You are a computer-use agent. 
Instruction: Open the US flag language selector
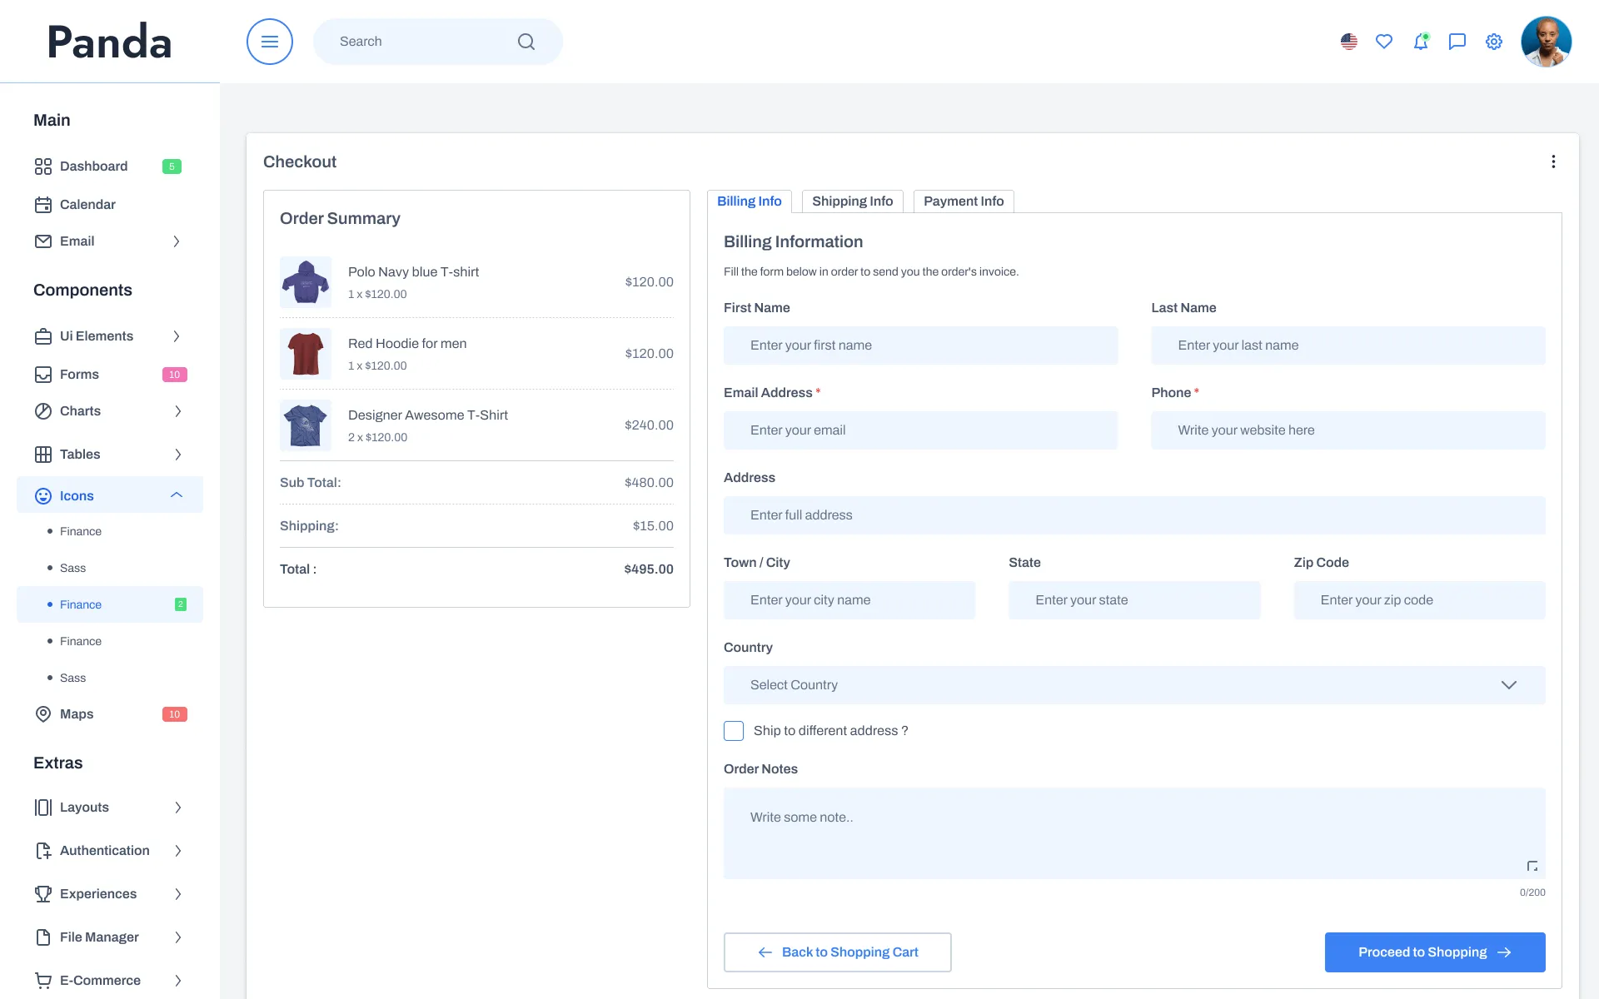[1348, 42]
